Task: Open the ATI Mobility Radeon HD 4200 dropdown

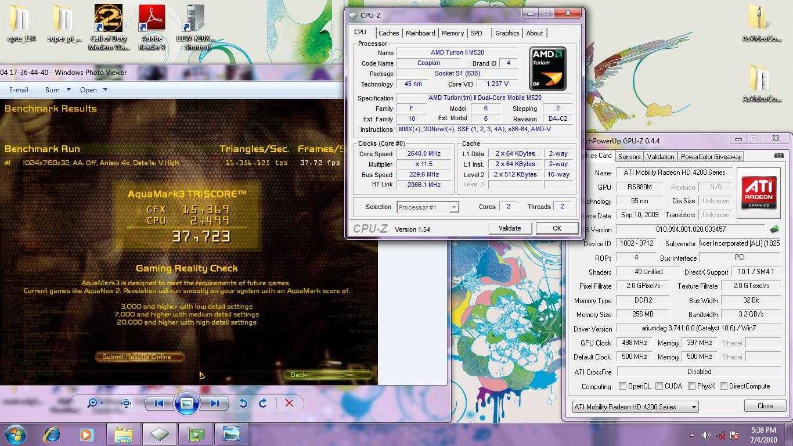Action: pyautogui.click(x=635, y=407)
